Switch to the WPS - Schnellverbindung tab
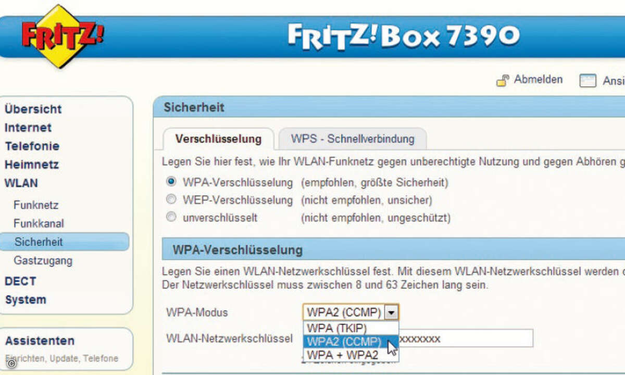 pyautogui.click(x=352, y=139)
